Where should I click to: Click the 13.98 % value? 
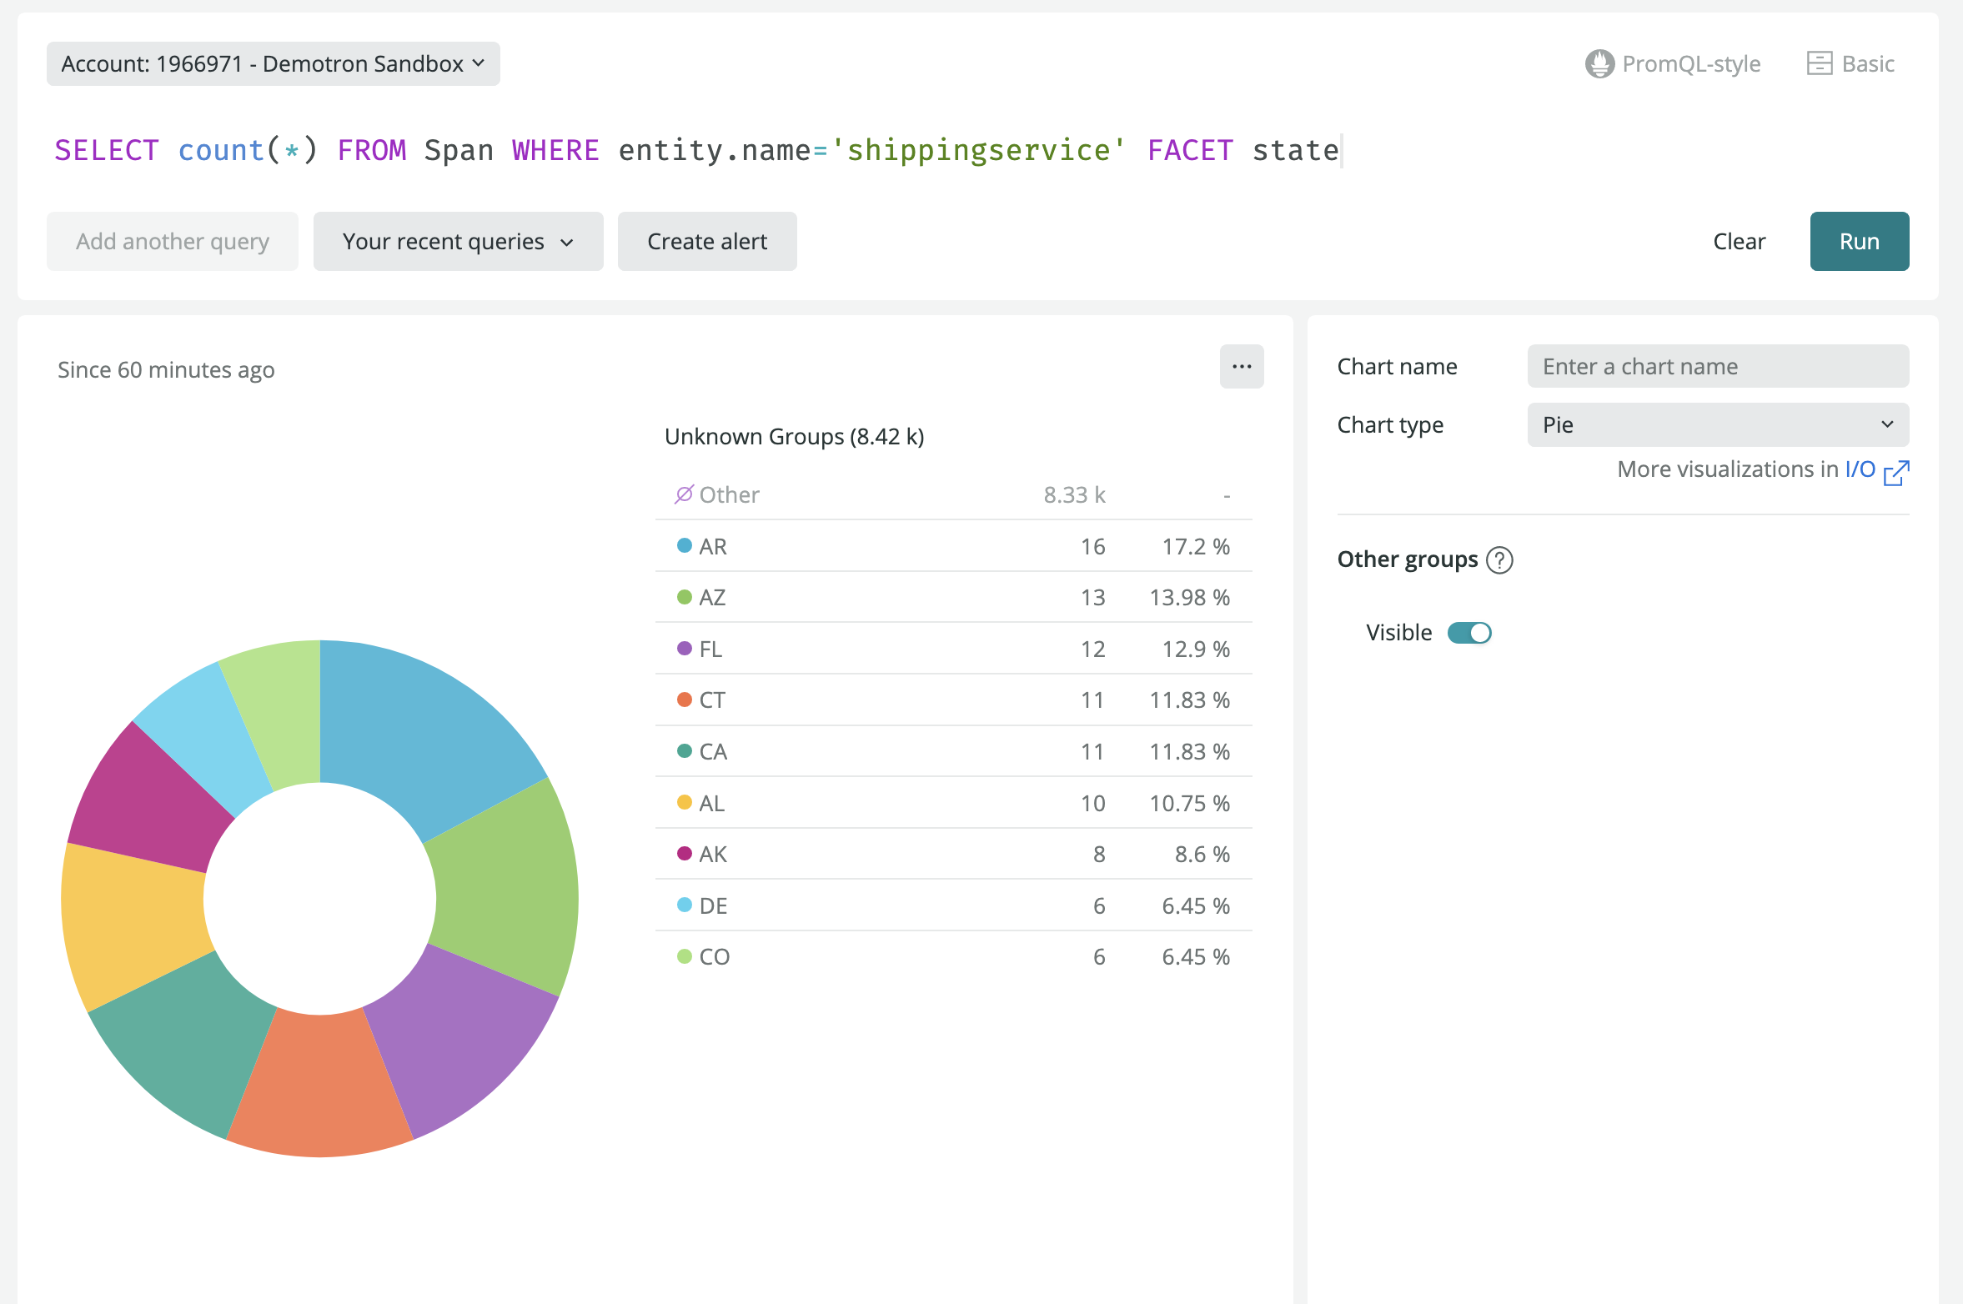1189,597
